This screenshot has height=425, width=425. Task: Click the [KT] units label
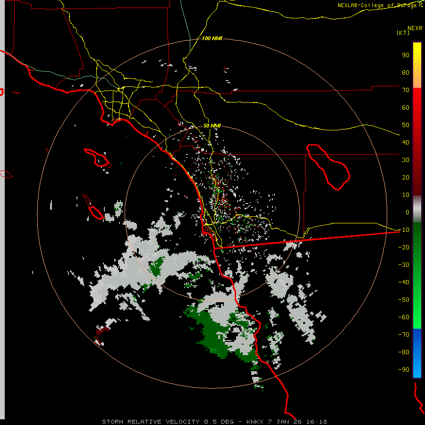pyautogui.click(x=403, y=33)
